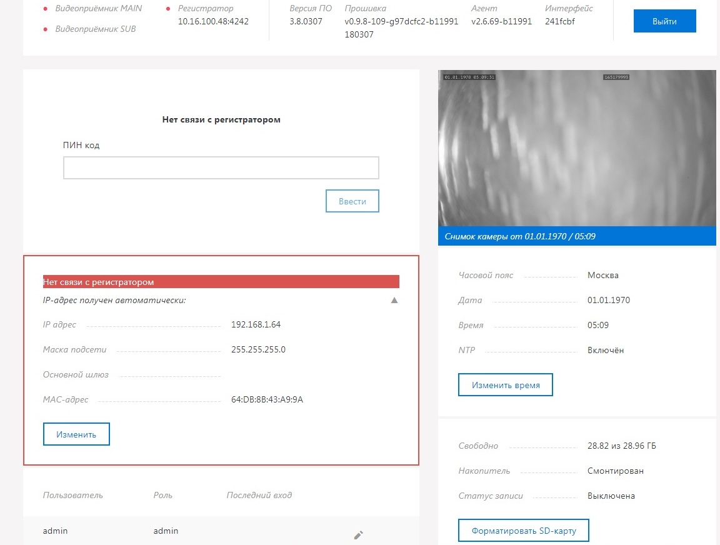
Task: Open Изменить время to change time
Action: pos(505,385)
